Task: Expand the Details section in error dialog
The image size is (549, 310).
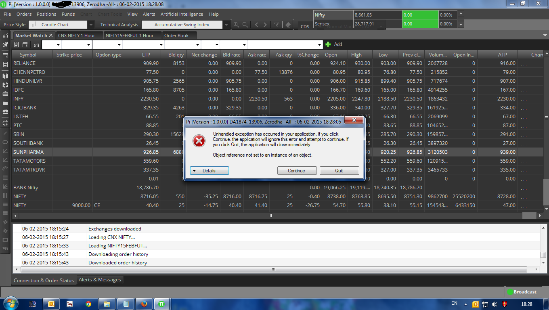Action: pos(210,171)
